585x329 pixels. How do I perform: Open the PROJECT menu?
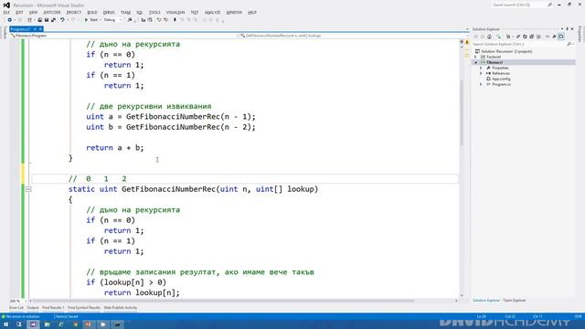click(73, 12)
